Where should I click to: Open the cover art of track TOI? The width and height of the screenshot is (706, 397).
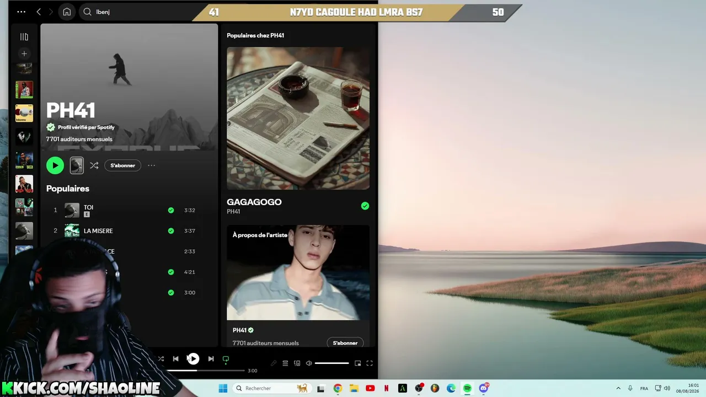[x=72, y=210]
